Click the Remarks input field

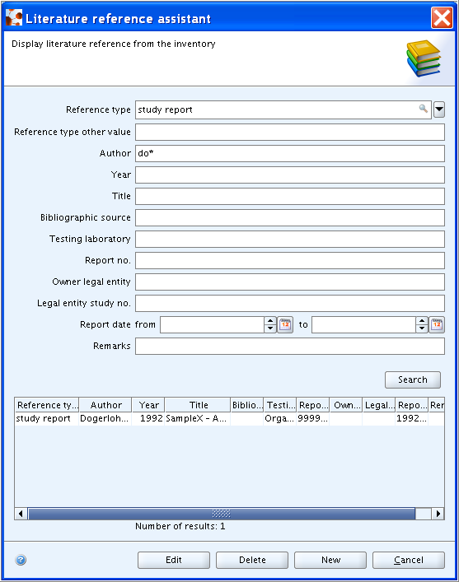[290, 347]
